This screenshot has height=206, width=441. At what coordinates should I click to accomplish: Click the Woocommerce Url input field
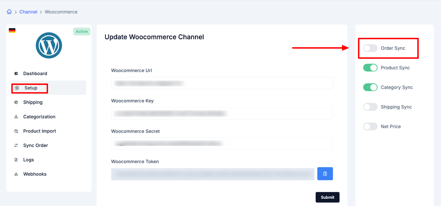(x=222, y=83)
